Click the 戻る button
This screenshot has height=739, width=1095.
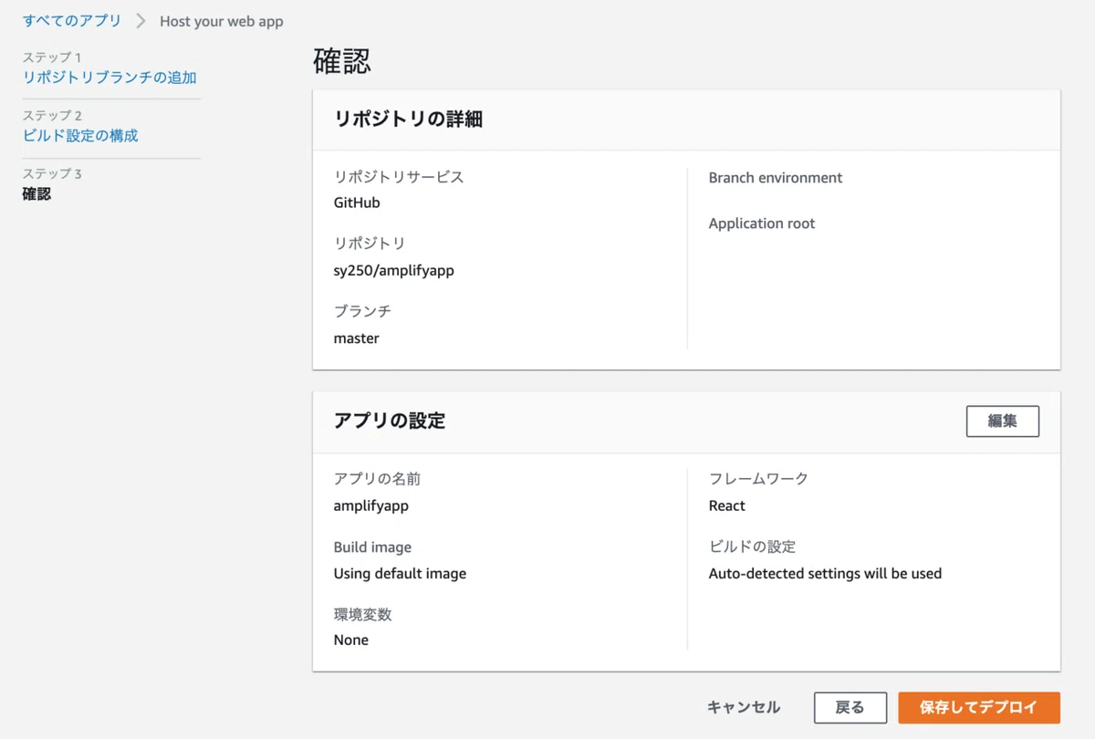(850, 707)
